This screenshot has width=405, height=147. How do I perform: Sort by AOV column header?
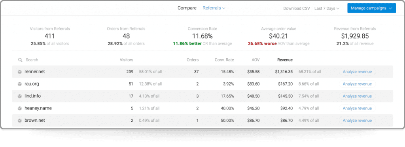[255, 60]
